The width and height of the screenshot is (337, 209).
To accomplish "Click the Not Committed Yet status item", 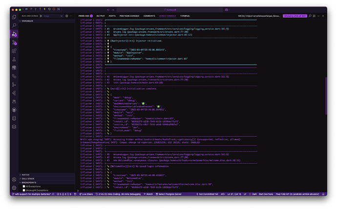I will [207, 194].
